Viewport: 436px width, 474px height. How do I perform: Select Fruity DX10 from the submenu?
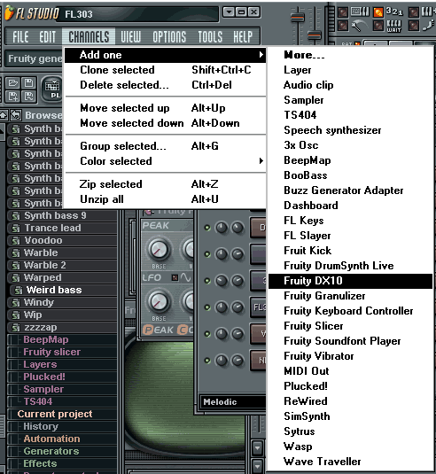350,281
